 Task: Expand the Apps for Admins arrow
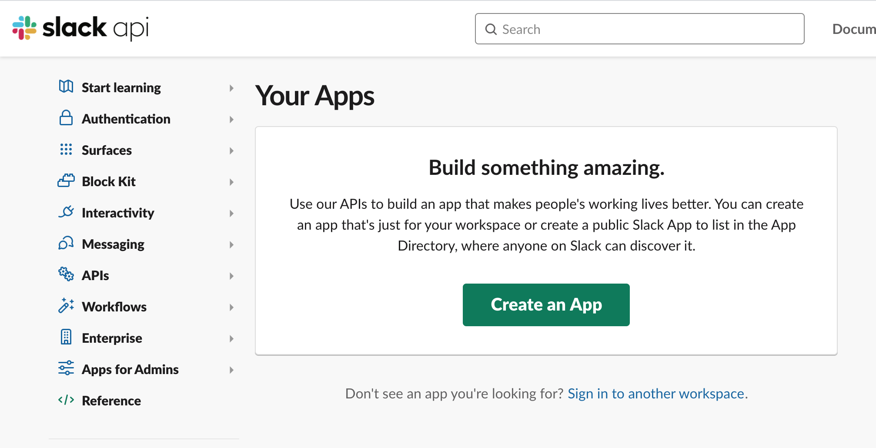pos(231,370)
